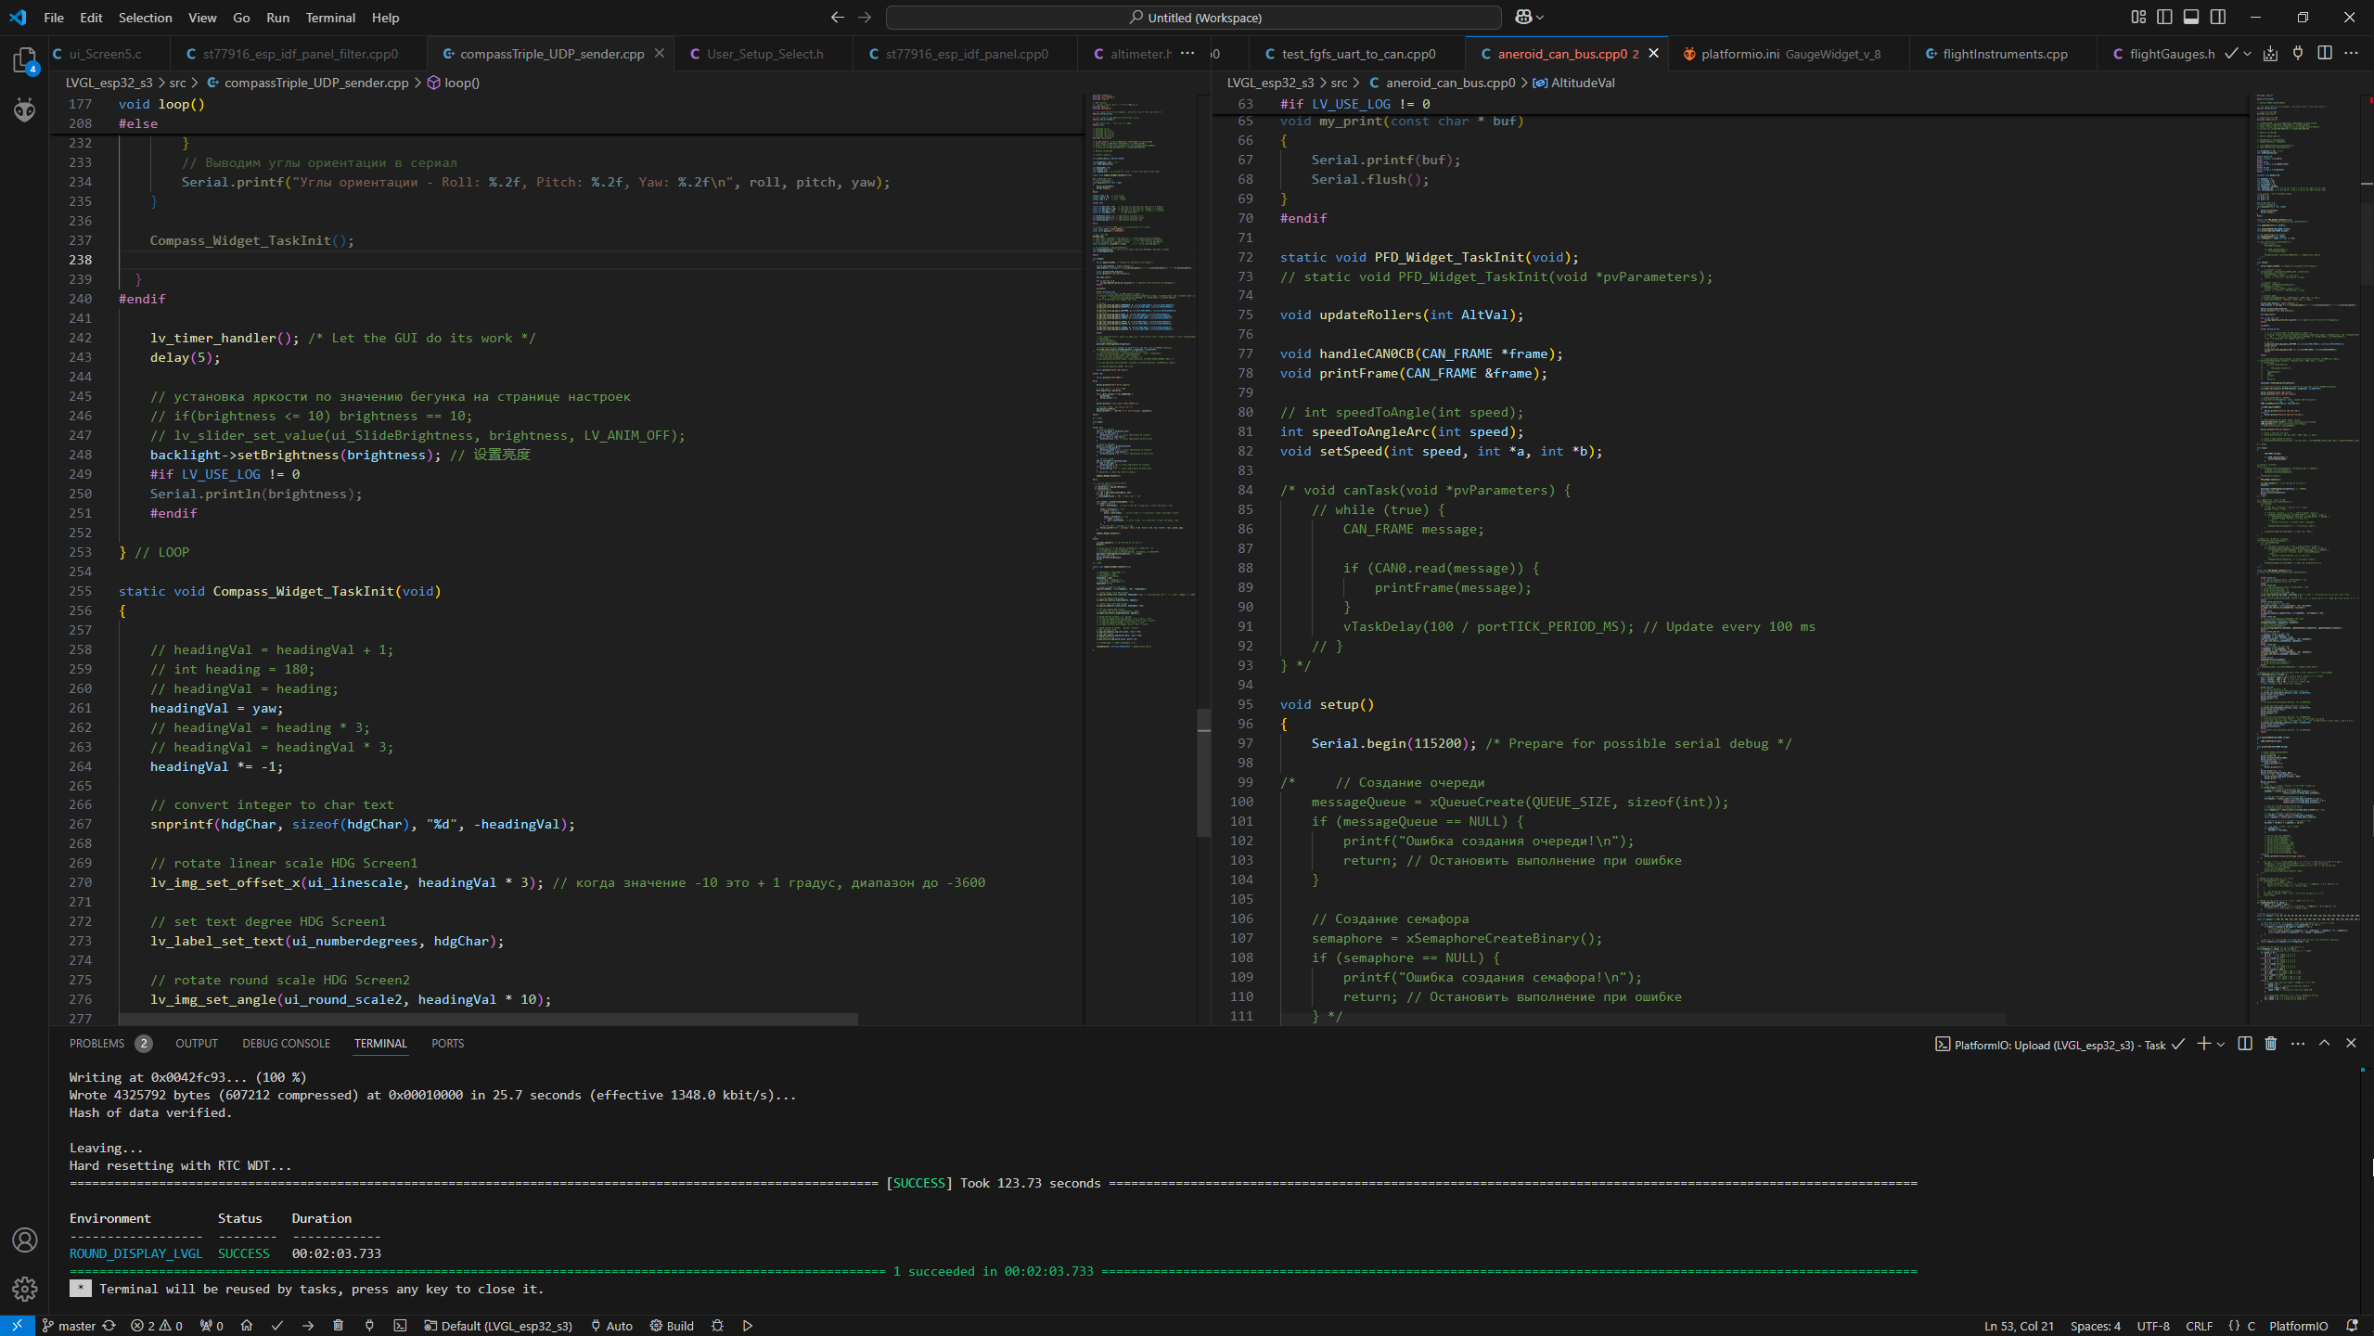Click Auto port selector in status bar

pyautogui.click(x=612, y=1326)
